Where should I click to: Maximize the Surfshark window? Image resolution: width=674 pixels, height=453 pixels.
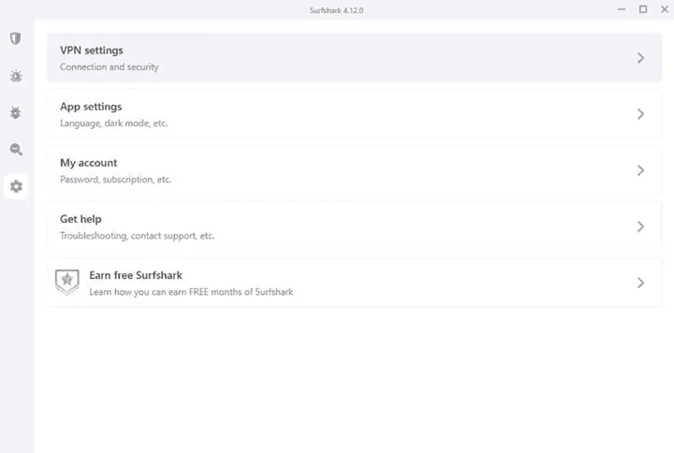pos(643,8)
